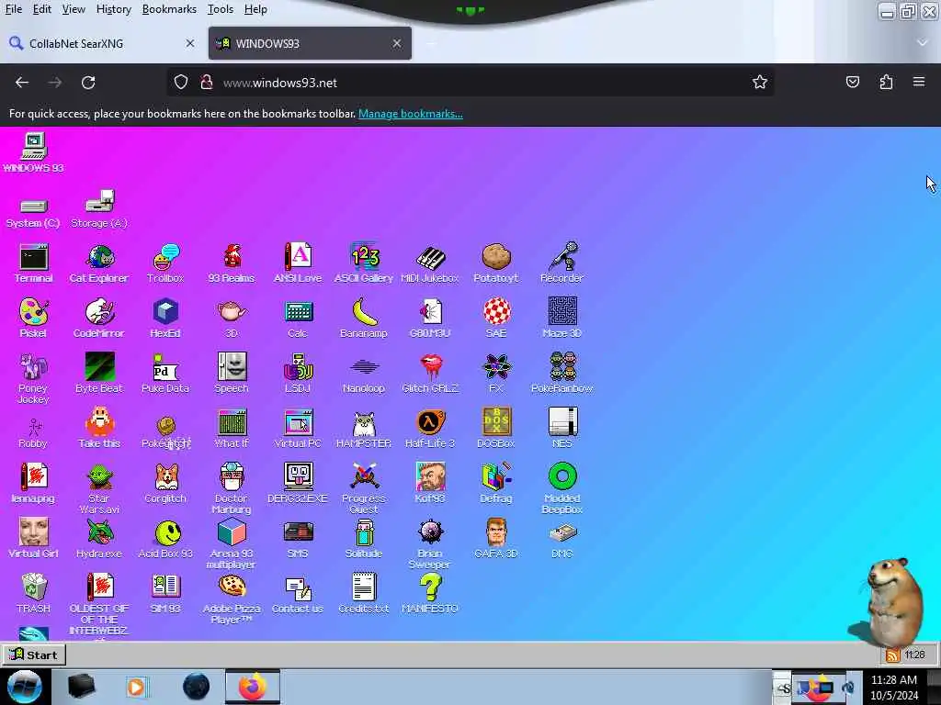Image resolution: width=941 pixels, height=705 pixels.
Task: Select the SAE red-checkered ball icon
Action: coord(496,319)
